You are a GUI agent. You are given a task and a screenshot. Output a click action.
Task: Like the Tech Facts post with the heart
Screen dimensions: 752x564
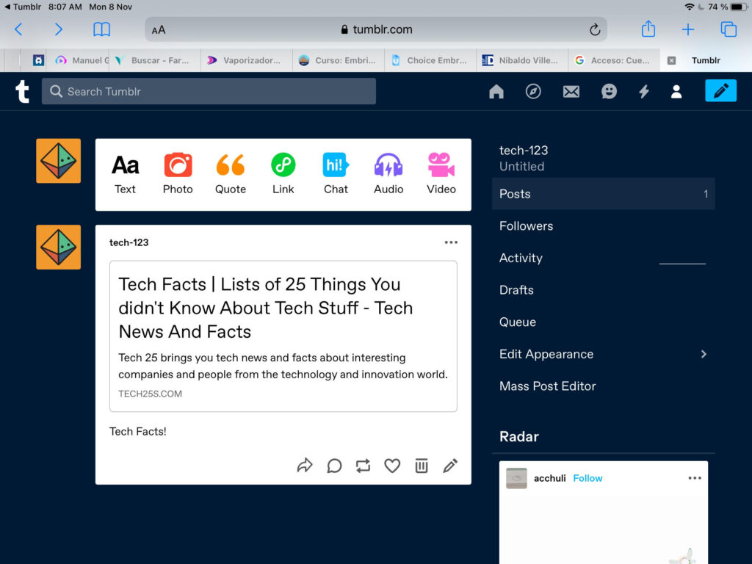392,466
